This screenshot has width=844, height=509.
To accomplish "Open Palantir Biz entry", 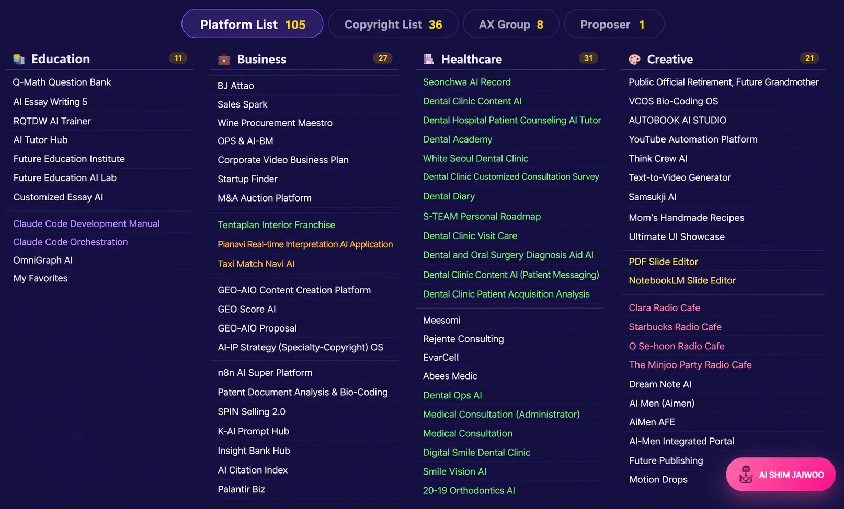I will (x=242, y=489).
